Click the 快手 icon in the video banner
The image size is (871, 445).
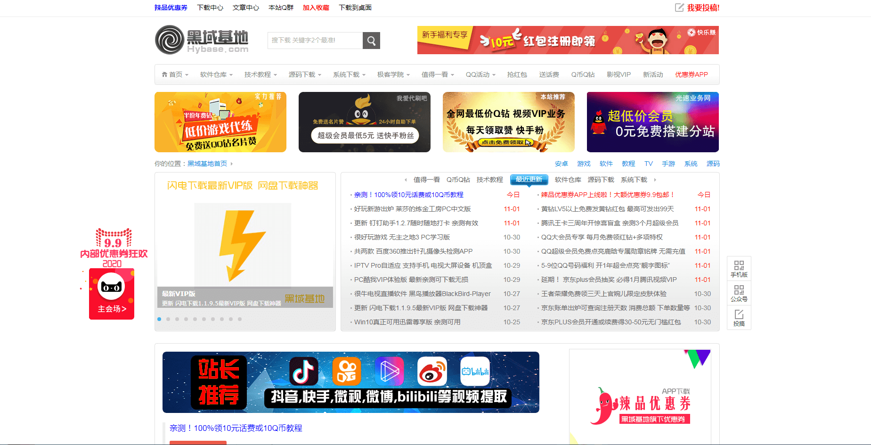point(347,371)
